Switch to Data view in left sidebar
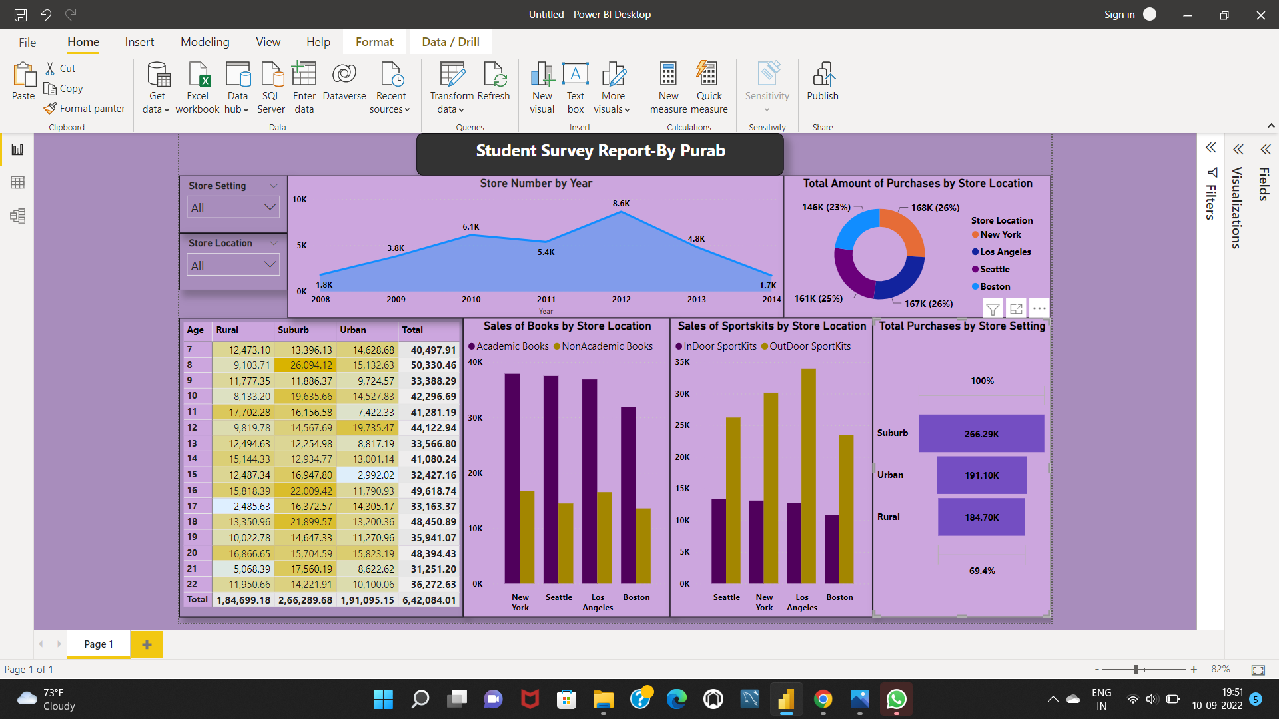Screen dimensions: 1279x719 click(x=17, y=182)
